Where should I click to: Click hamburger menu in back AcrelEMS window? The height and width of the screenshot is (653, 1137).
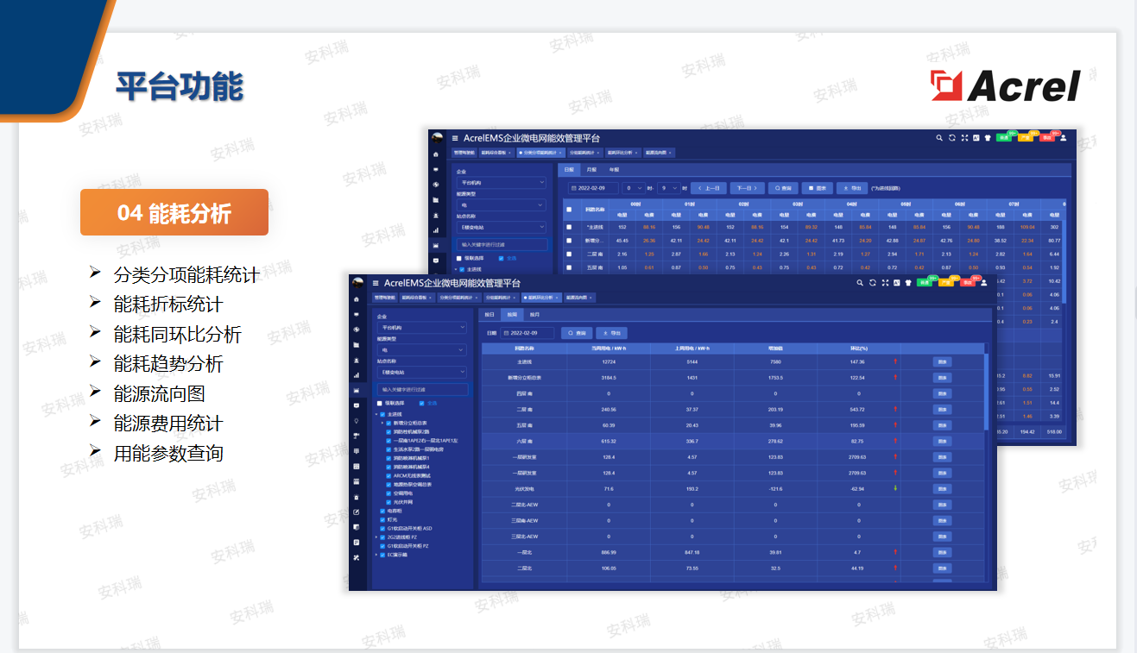(x=455, y=138)
